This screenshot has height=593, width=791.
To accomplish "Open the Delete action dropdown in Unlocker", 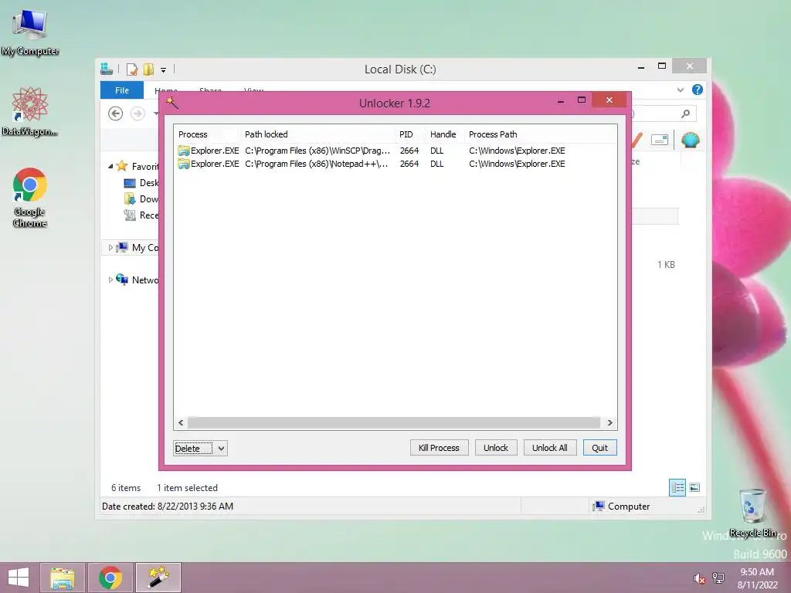I will (x=221, y=449).
